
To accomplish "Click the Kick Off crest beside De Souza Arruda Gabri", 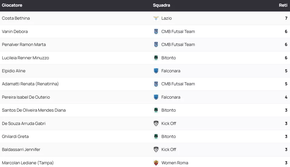I will (156, 123).
